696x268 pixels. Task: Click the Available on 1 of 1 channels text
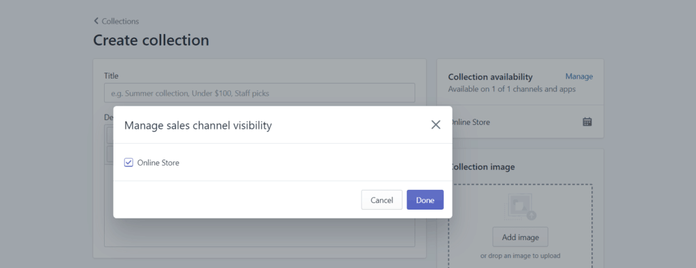512,89
